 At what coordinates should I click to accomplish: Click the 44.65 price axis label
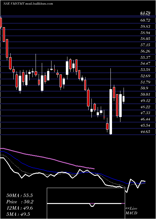click(x=145, y=132)
